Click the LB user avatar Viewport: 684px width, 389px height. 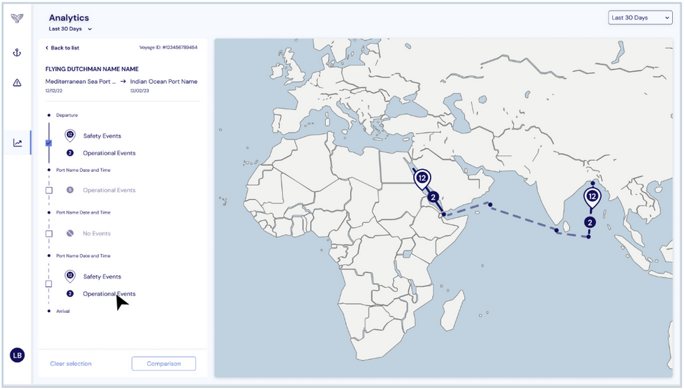click(x=17, y=355)
